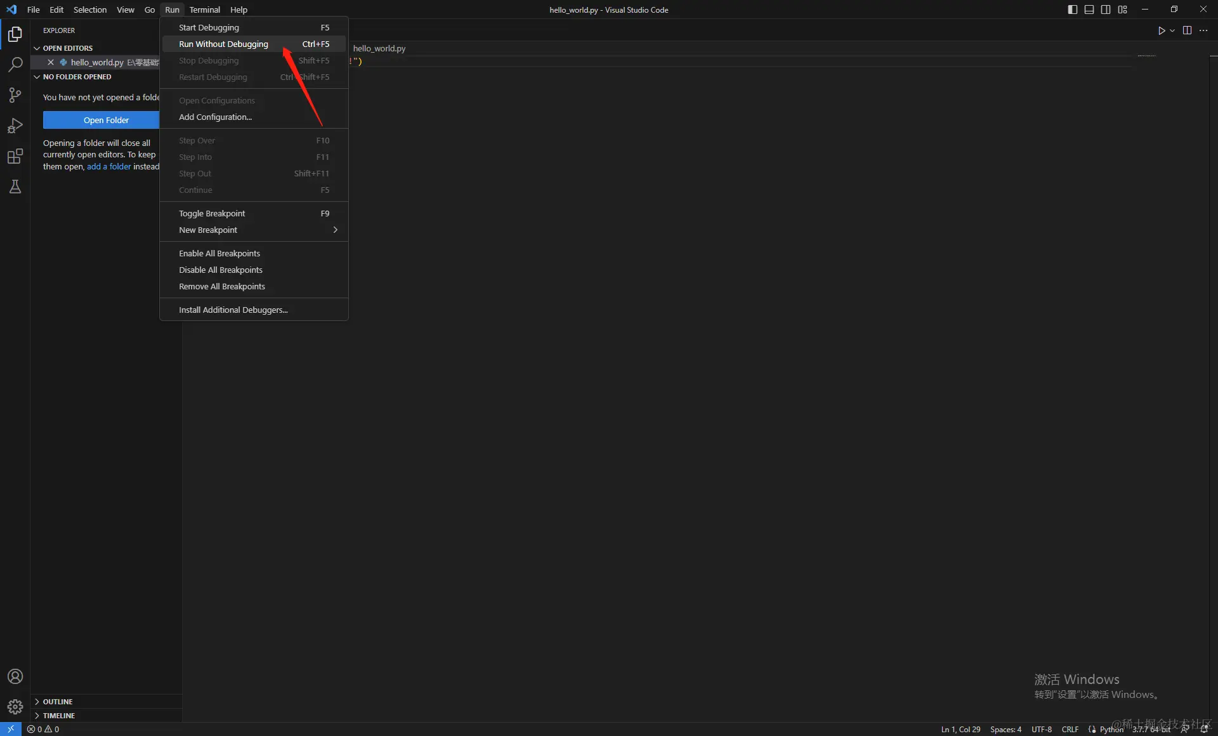Toggle Panel layout icon in title bar
Image resolution: width=1218 pixels, height=736 pixels.
click(1089, 10)
